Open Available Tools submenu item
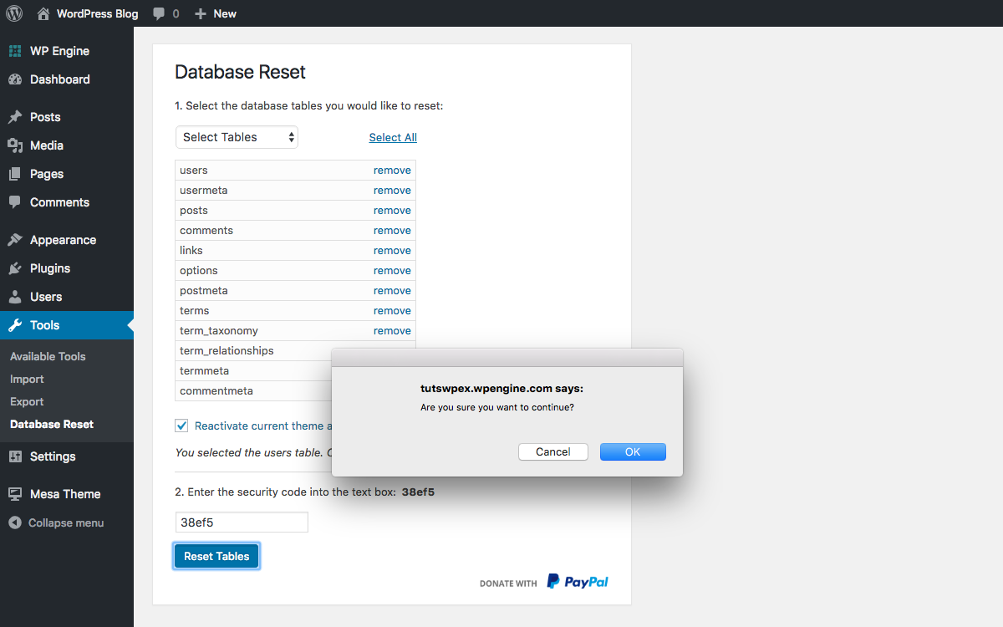Image resolution: width=1003 pixels, height=627 pixels. 48,356
